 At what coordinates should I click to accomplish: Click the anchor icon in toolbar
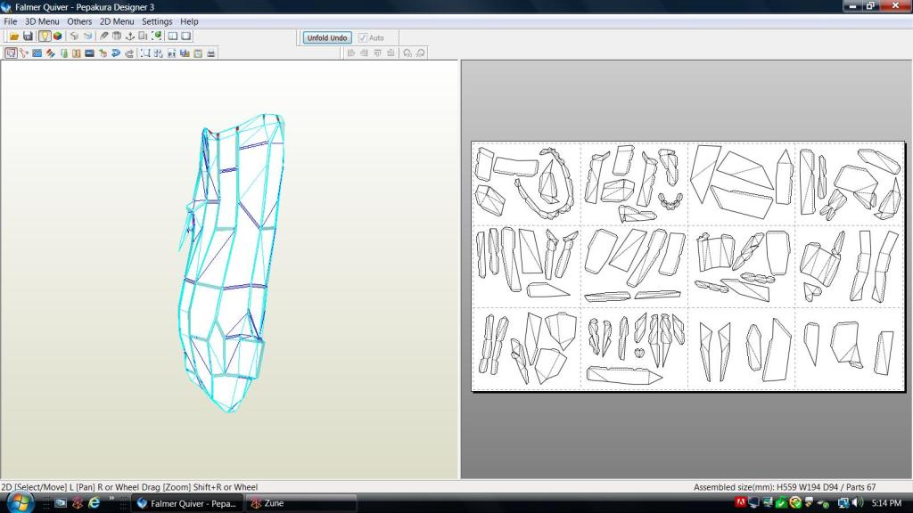pos(130,36)
